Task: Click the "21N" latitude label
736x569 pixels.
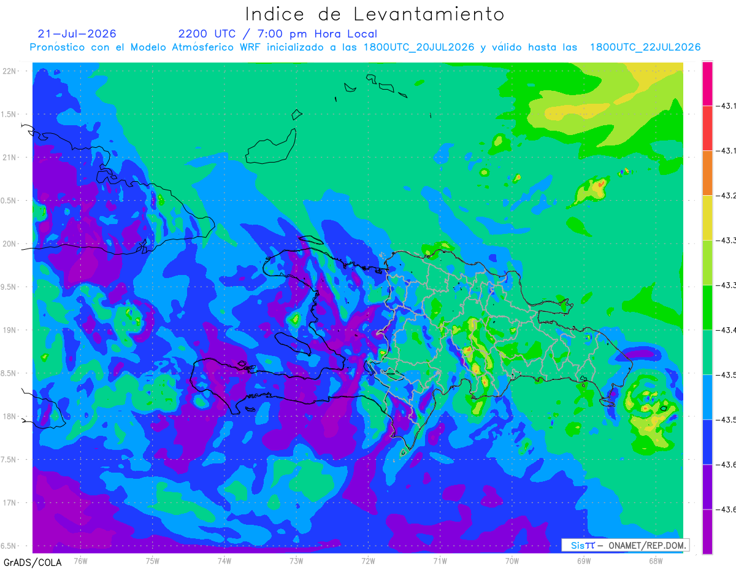Action: coord(10,157)
